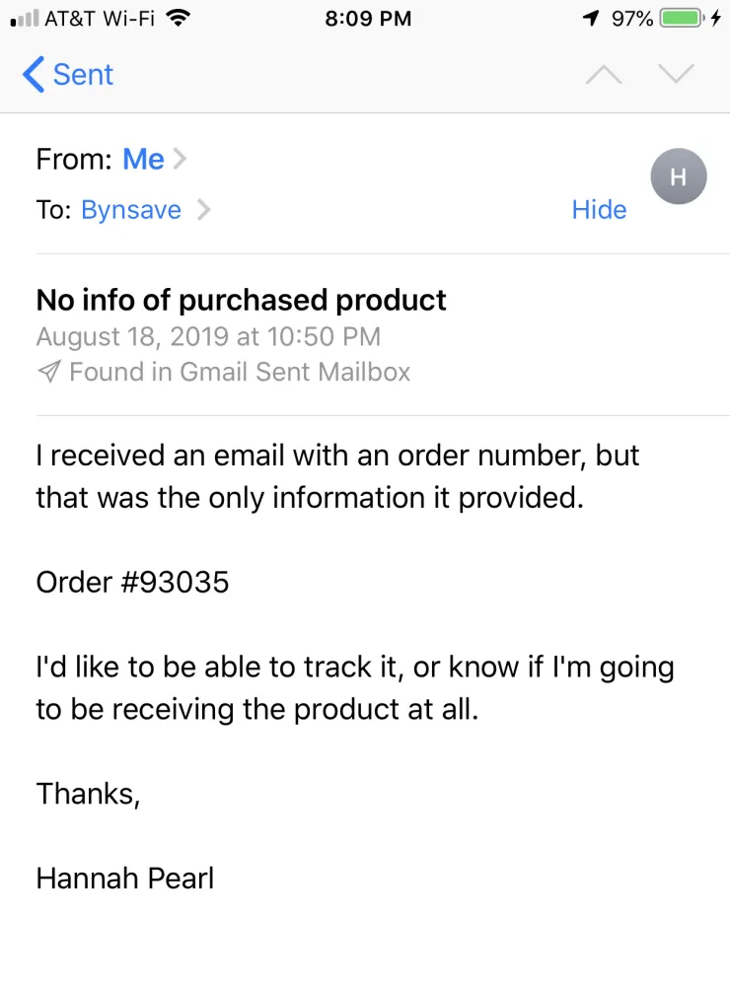730x986 pixels.
Task: Open the Bynsave recipient contact
Action: (x=131, y=210)
